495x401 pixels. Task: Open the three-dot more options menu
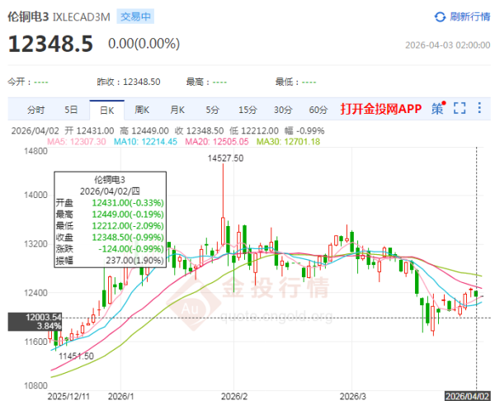(479, 109)
